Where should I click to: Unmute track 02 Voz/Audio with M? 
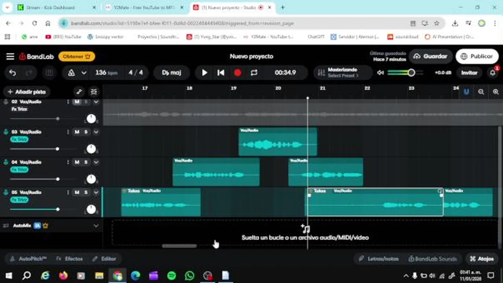click(77, 102)
